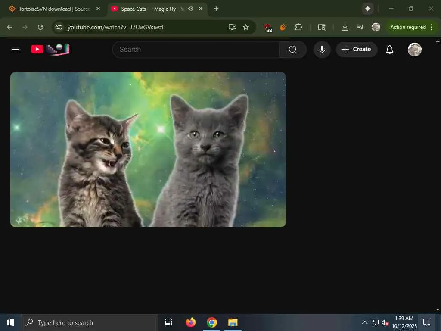Close the Space Cats tab

201,9
